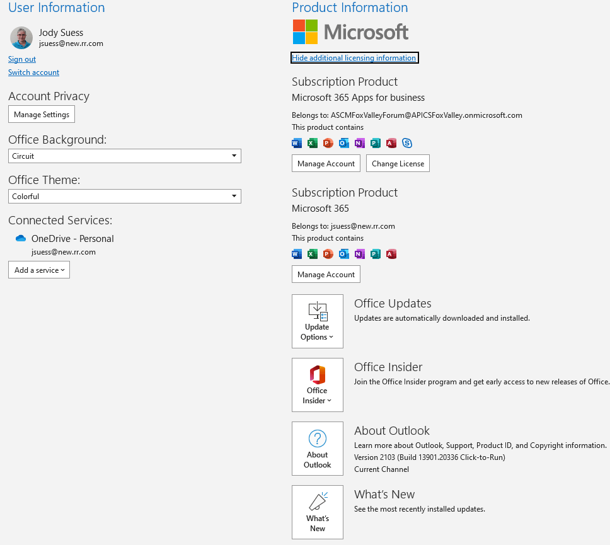This screenshot has height=545, width=610.
Task: Click the About Outlook button
Action: tap(318, 449)
